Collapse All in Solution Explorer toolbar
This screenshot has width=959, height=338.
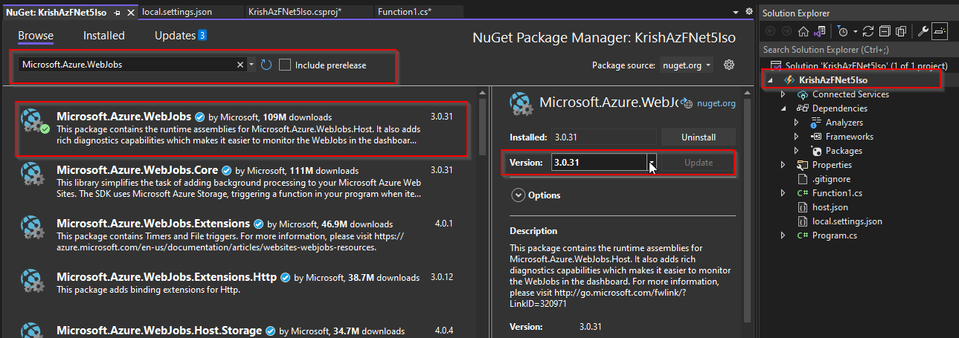[885, 31]
